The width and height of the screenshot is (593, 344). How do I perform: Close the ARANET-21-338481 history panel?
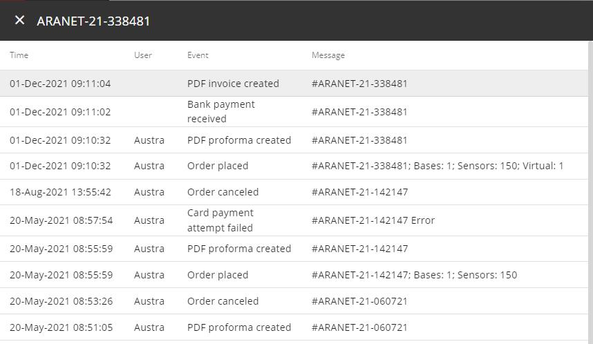[x=20, y=21]
